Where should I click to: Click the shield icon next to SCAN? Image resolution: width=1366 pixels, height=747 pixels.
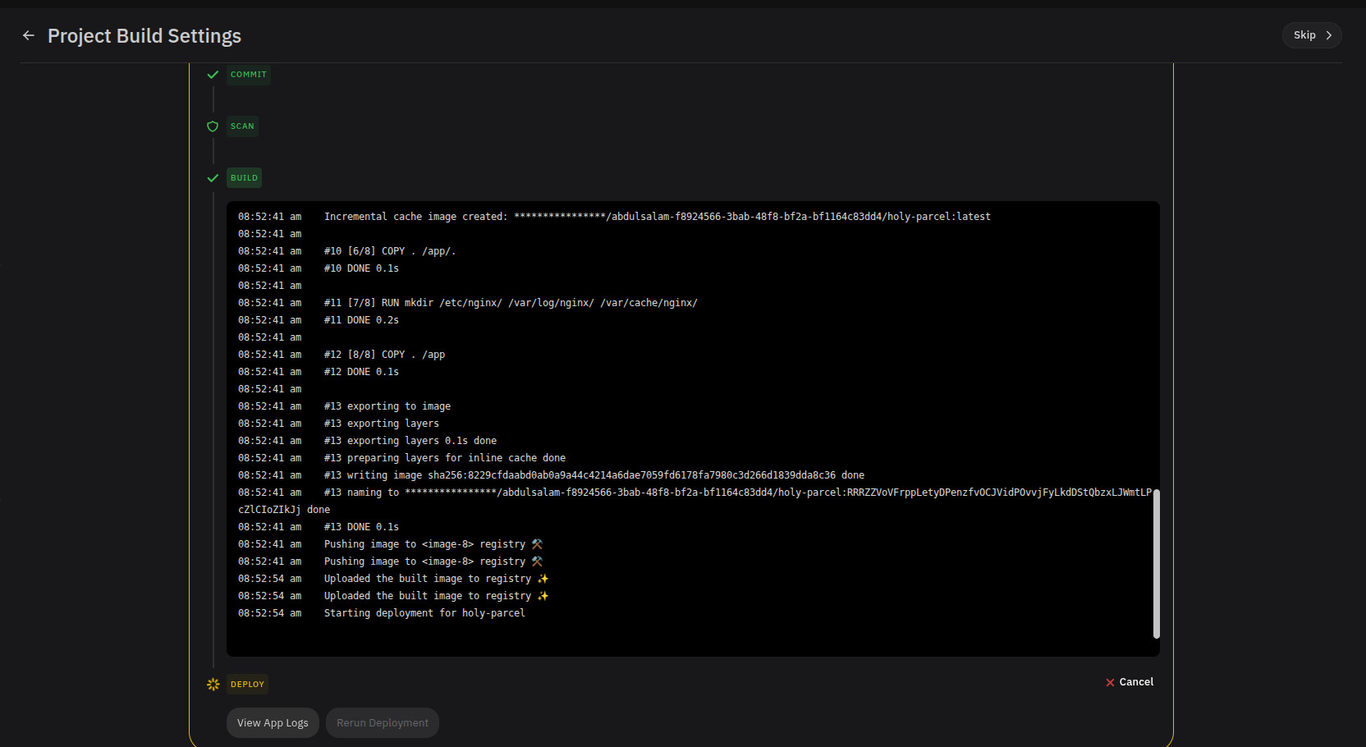click(x=213, y=126)
